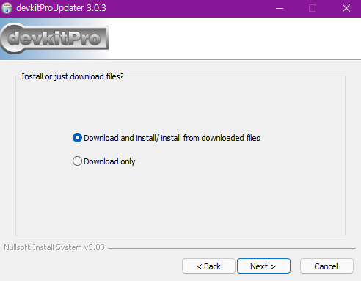The image size is (361, 281).
Task: Return with the Back button
Action: click(208, 266)
